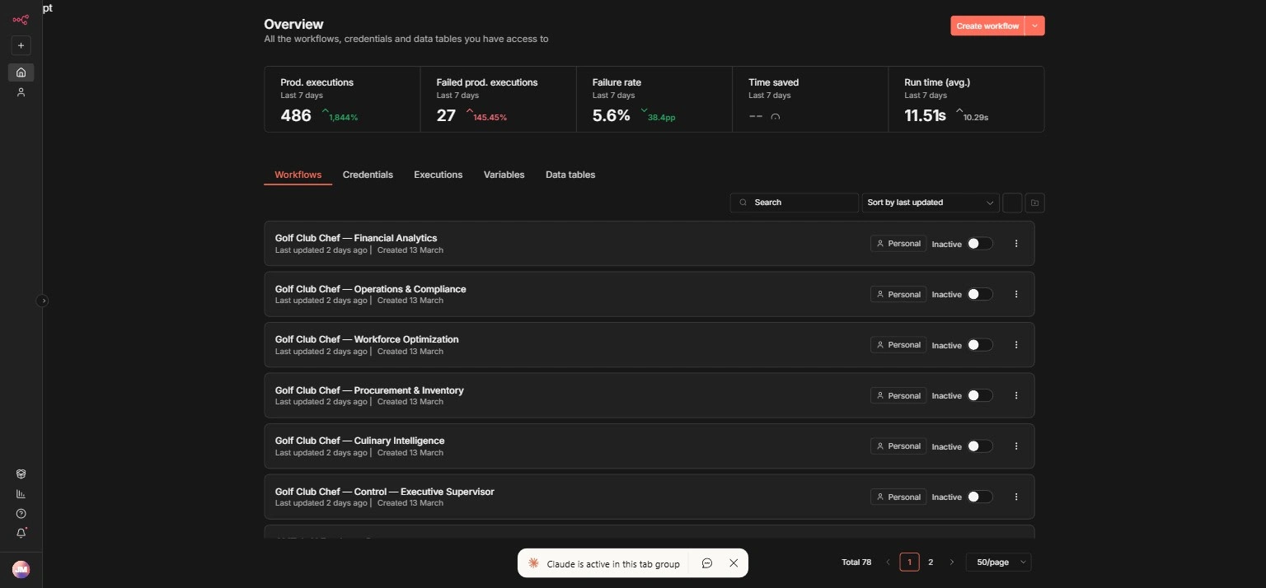Open more options for Executive Supervisor workflow
1266x588 pixels.
(1016, 497)
